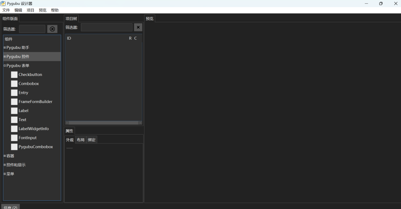This screenshot has height=209, width=401.
Task: Open the 预览 menu
Action: (42, 10)
